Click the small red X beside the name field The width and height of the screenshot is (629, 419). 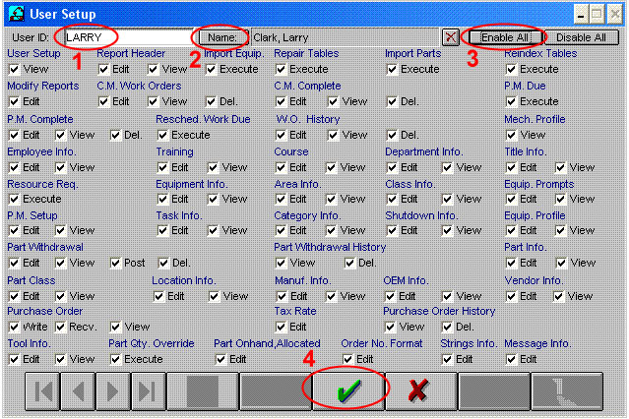451,37
